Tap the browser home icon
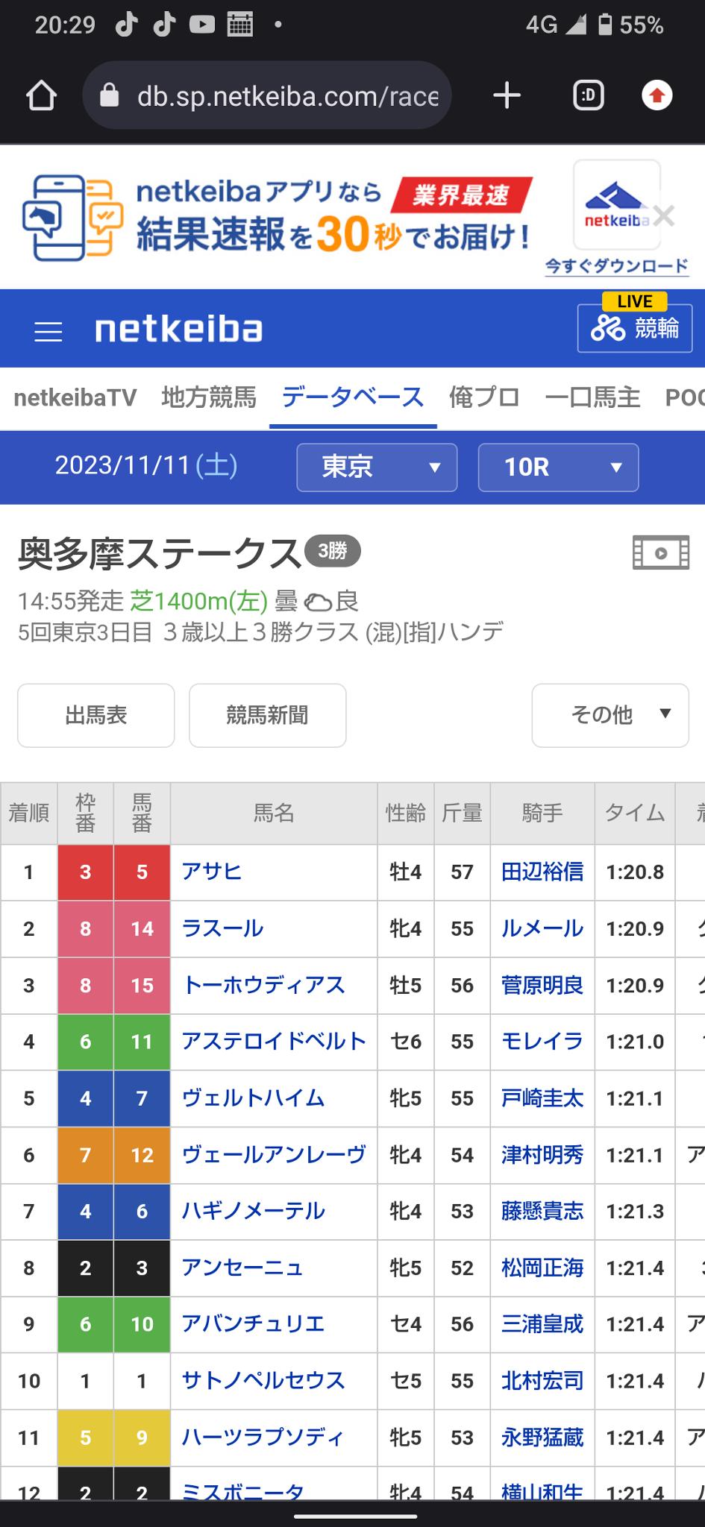Image resolution: width=705 pixels, height=1527 pixels. click(x=41, y=95)
